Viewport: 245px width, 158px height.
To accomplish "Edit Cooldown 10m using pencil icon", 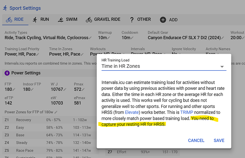I will 132,38.
